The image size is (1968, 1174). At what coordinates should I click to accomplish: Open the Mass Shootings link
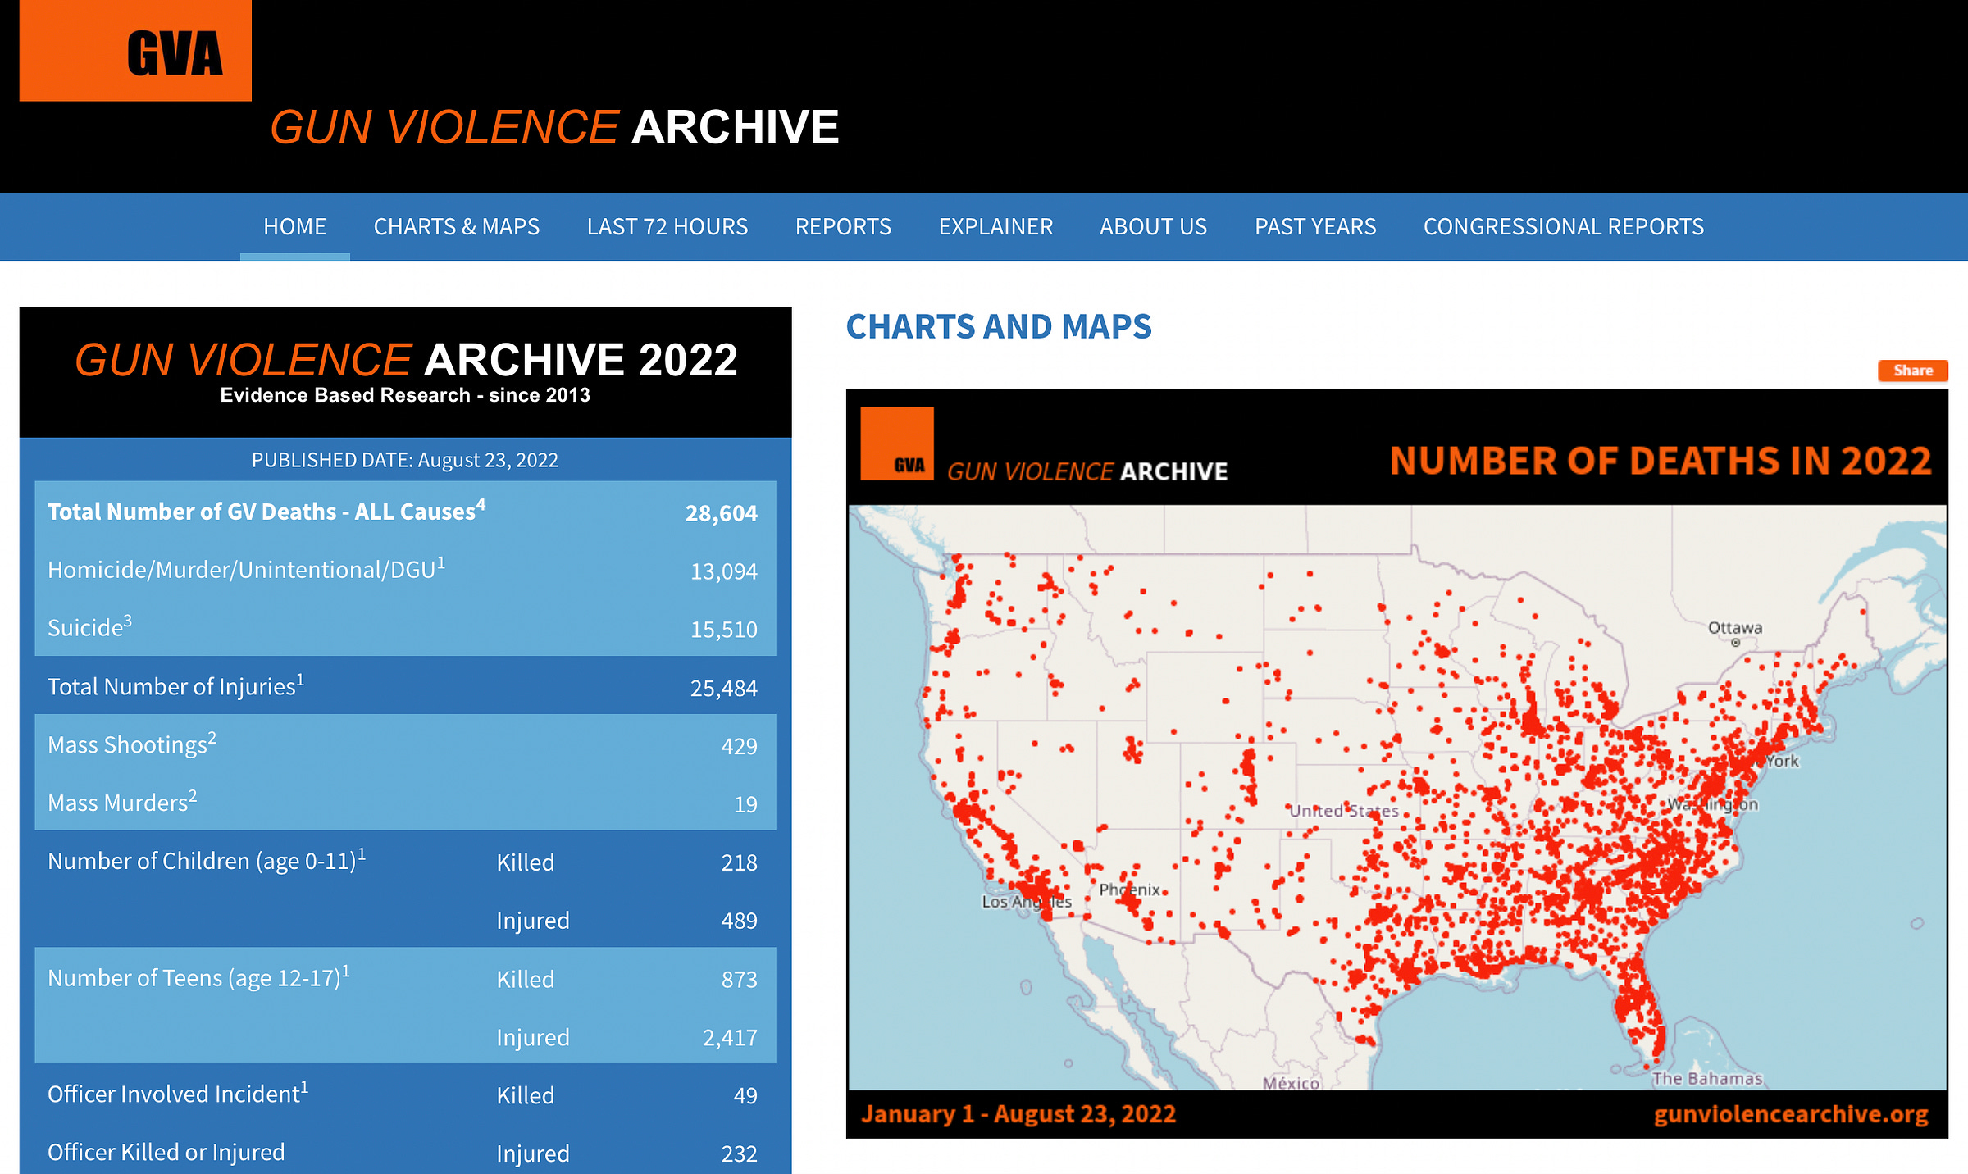[x=132, y=743]
